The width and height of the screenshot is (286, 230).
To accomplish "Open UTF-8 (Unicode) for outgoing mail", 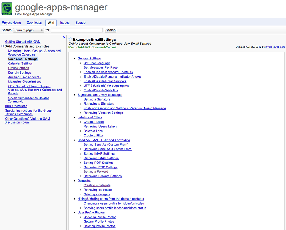I will tap(107, 86).
